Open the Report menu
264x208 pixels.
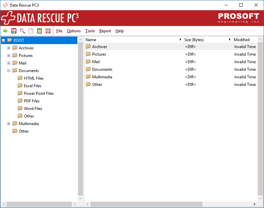pos(105,31)
